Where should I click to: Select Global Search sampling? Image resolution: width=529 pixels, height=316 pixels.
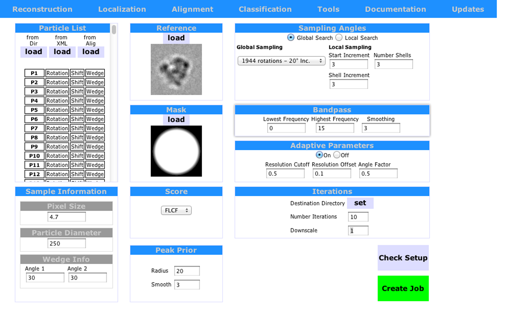point(290,37)
